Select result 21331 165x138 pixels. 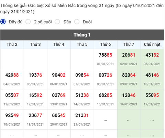click(82, 115)
